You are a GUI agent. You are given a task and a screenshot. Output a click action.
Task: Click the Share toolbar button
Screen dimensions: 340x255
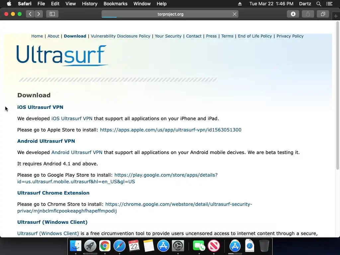click(x=308, y=14)
